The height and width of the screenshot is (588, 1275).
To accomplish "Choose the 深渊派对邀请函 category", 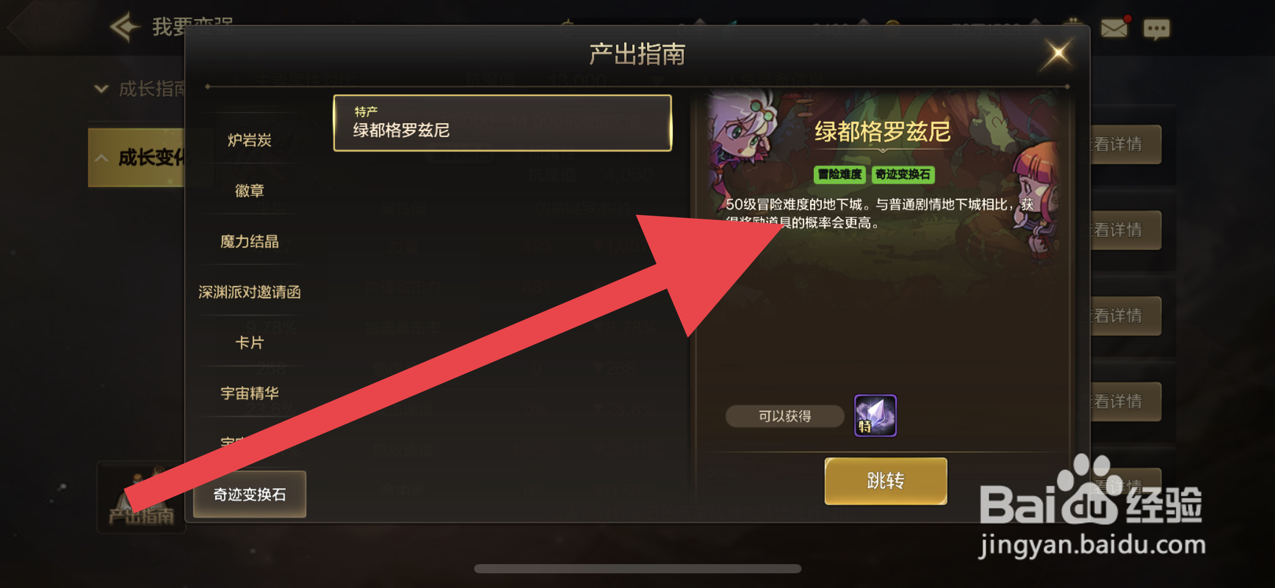I will (x=250, y=292).
